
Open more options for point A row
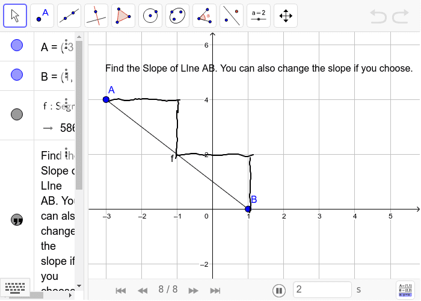coord(66,44)
